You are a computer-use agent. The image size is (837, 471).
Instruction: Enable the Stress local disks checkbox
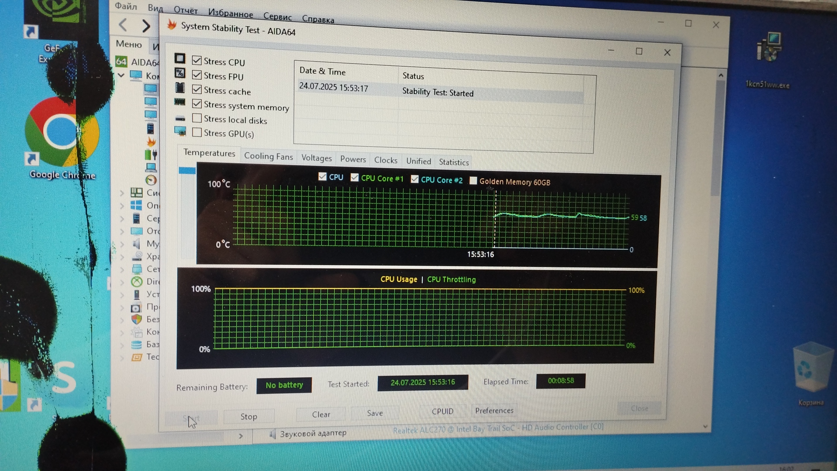tap(197, 118)
